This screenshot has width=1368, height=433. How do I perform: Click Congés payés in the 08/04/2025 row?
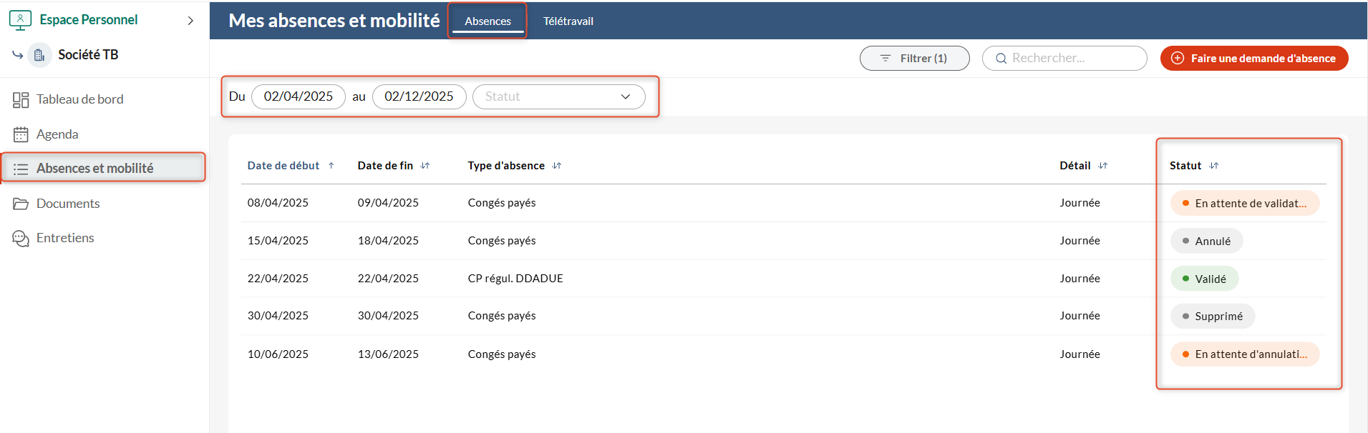(502, 203)
